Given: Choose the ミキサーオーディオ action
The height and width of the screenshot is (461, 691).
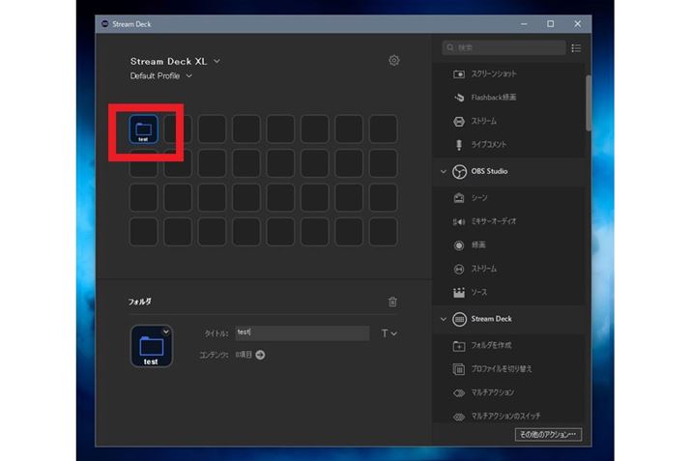Looking at the screenshot, I should pos(493,221).
